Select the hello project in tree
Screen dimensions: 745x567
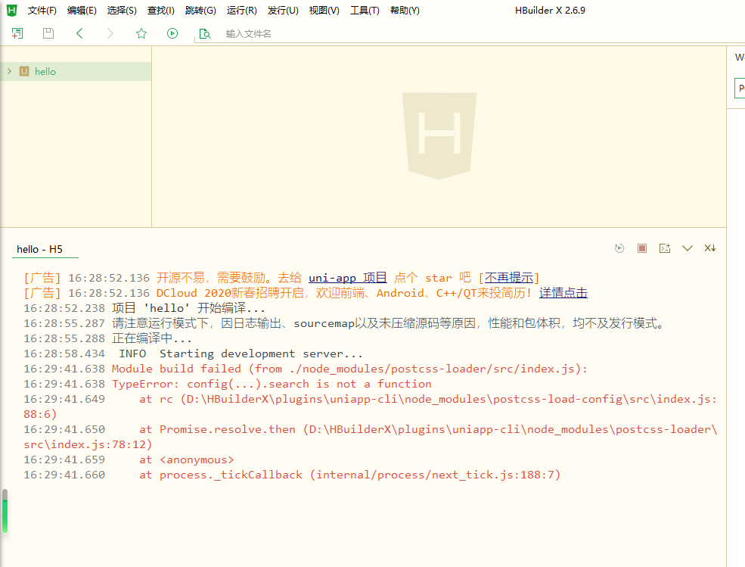76,71
